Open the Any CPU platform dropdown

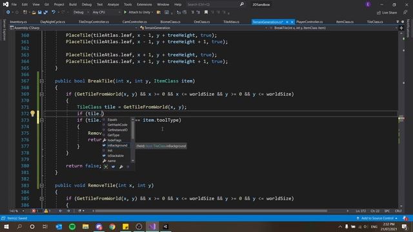[106, 12]
